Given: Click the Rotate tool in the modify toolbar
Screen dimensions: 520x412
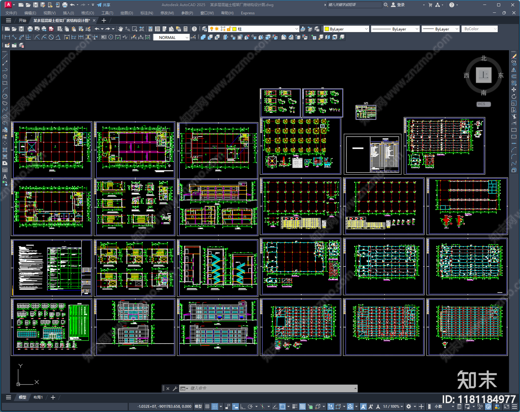Looking at the screenshot, I should [514, 96].
